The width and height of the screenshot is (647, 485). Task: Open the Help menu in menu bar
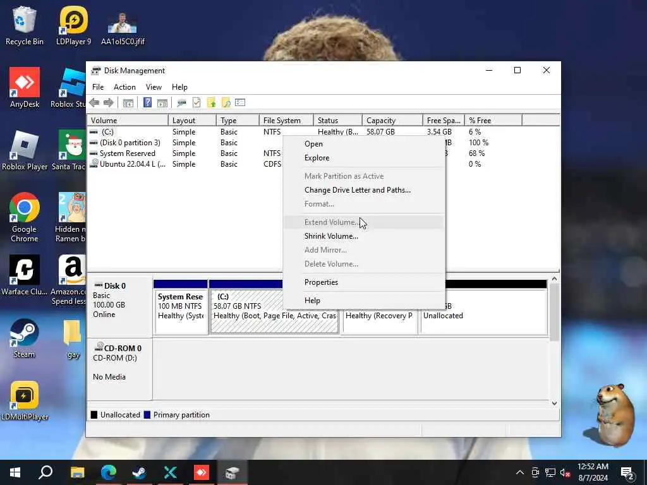coord(179,87)
